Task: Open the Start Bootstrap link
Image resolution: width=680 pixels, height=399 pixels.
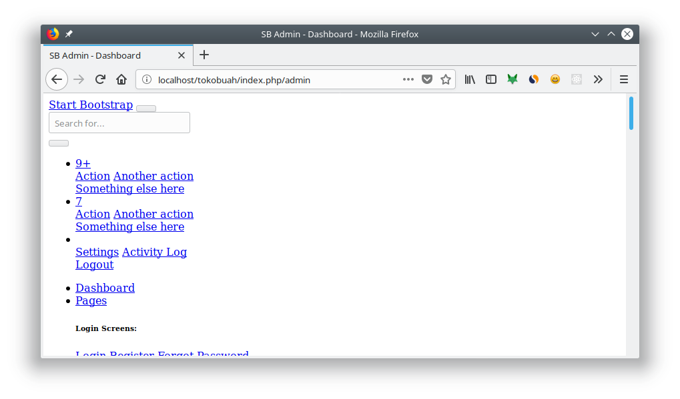Action: (x=90, y=105)
